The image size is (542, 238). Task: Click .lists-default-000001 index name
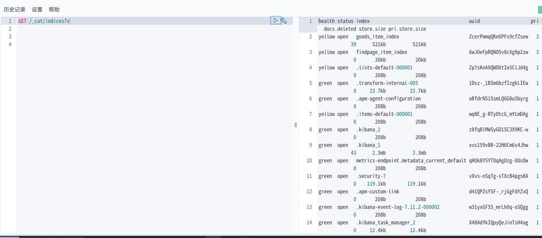385,68
